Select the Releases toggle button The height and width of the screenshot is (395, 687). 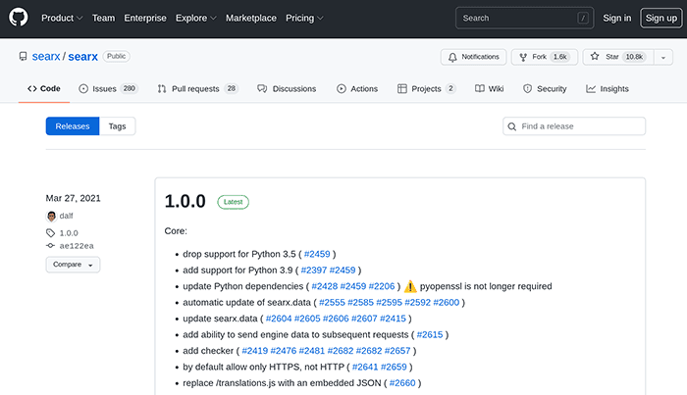pos(72,126)
